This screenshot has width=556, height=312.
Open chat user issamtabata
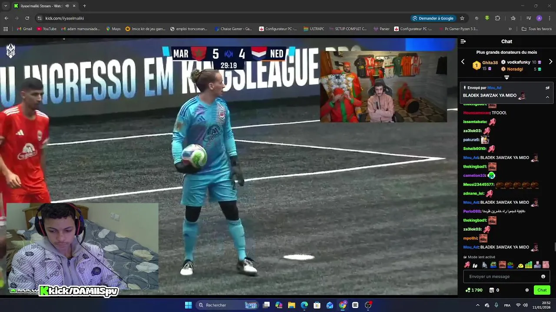tap(475, 122)
